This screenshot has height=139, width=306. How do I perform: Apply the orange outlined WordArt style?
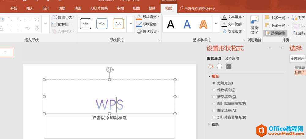coord(203,24)
